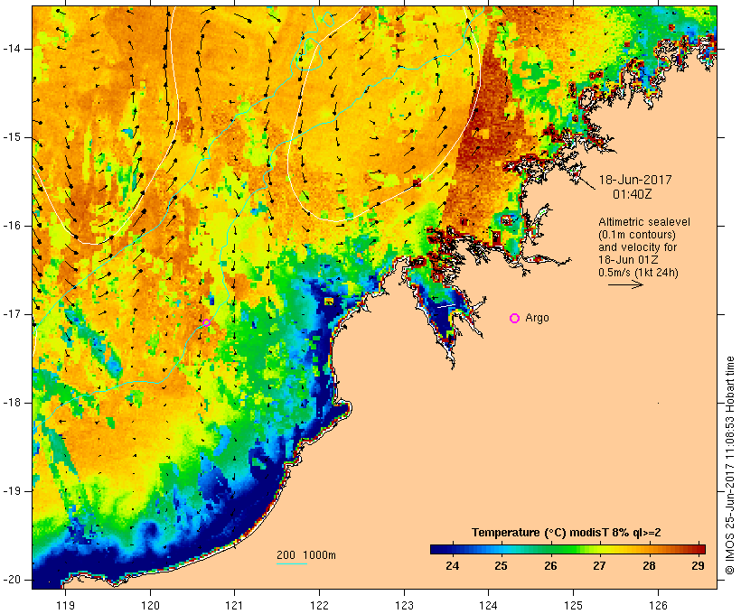
Task: Click the date text '18-Jun-2017'
Action: [635, 180]
